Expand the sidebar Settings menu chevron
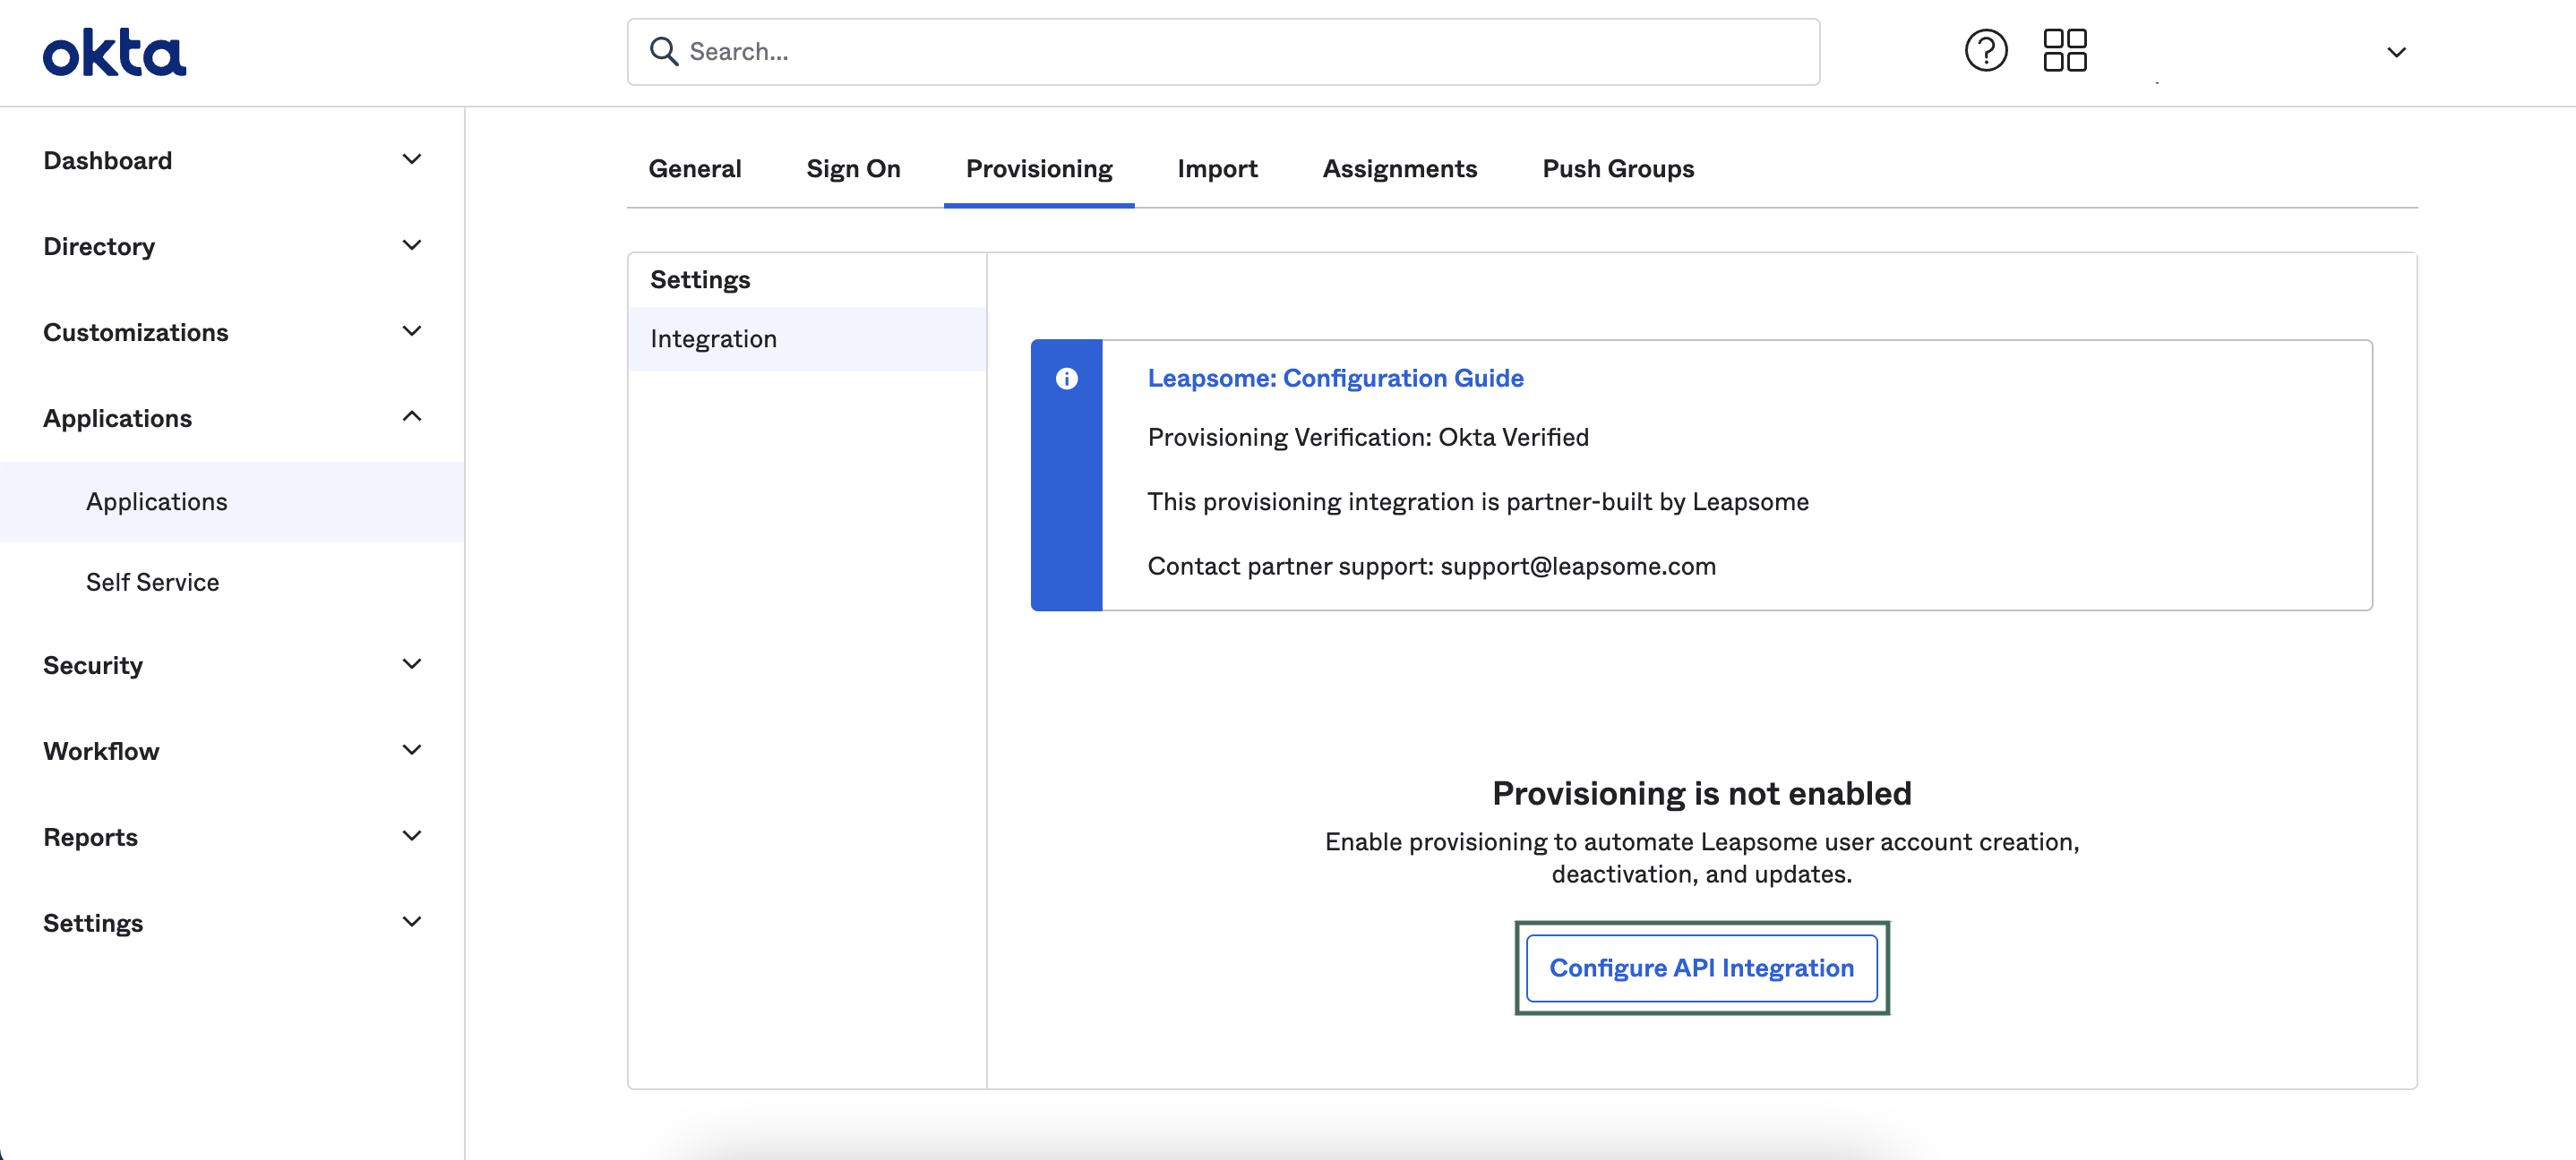The height and width of the screenshot is (1160, 2576). 411,922
